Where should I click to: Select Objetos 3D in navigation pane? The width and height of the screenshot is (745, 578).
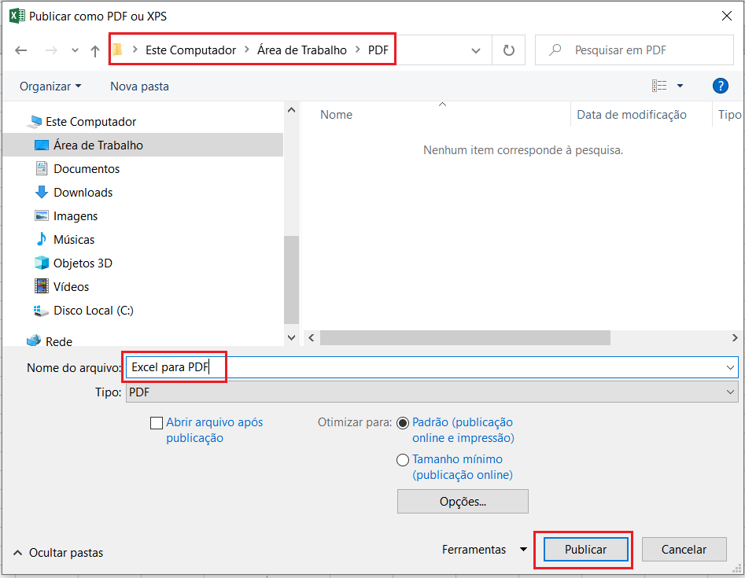pos(83,263)
